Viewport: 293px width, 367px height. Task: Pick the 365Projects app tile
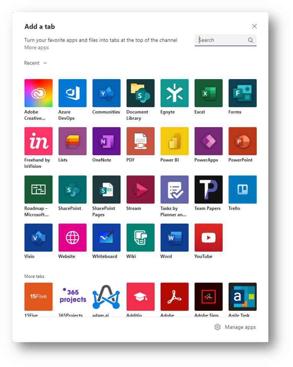click(72, 297)
